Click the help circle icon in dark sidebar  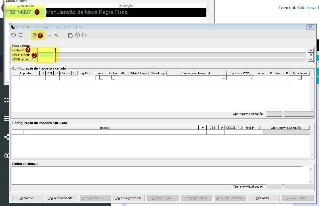(7, 155)
